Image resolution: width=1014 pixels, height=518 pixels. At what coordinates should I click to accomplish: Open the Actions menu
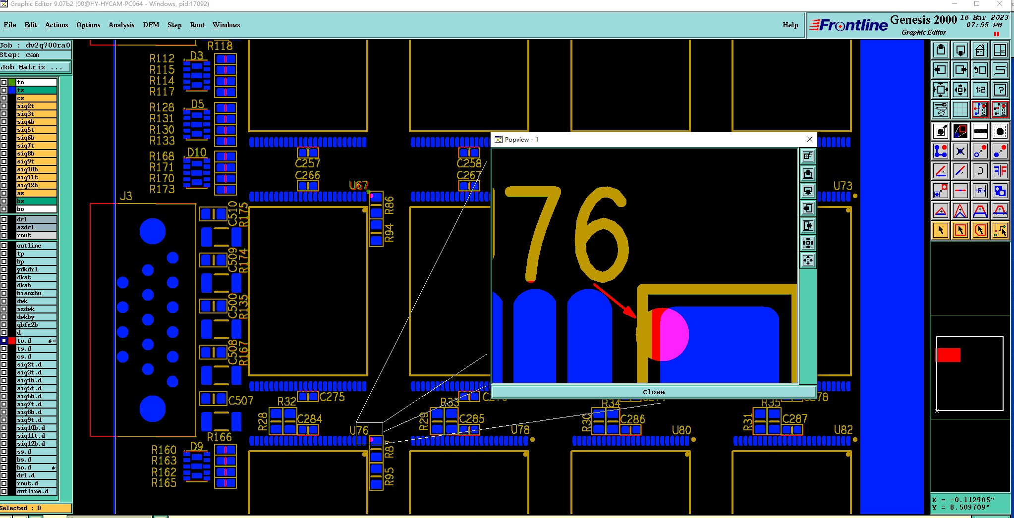coord(56,25)
